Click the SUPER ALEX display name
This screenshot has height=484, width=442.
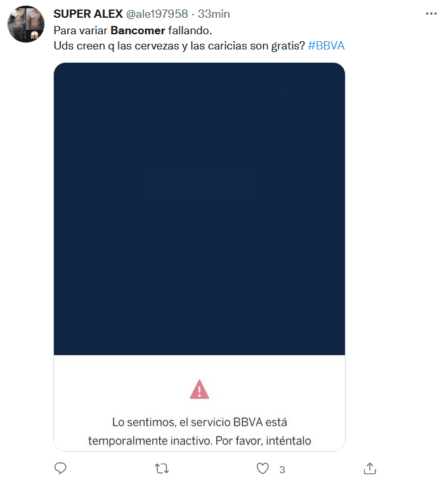[x=88, y=14]
